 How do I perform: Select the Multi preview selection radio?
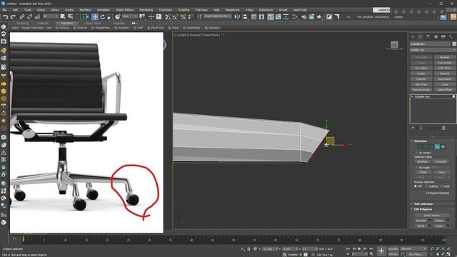[x=442, y=186]
